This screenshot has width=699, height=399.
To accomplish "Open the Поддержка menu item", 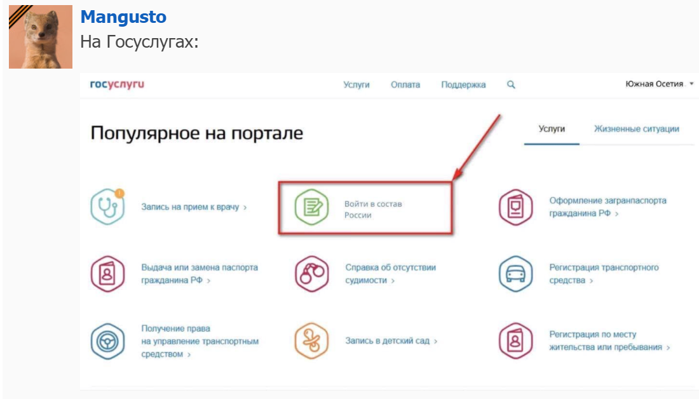I will tap(463, 85).
